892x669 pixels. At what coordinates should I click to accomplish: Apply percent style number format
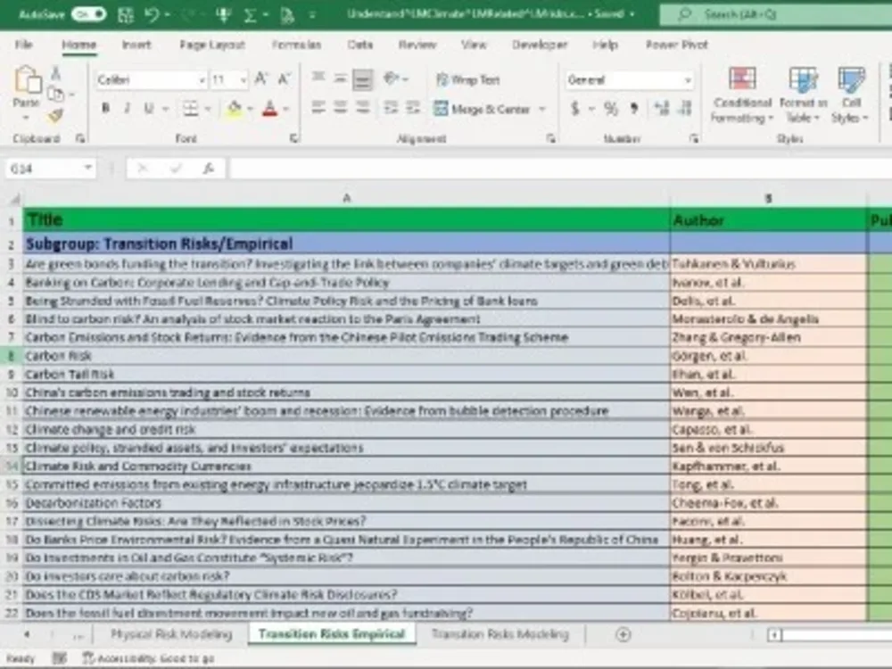(610, 108)
